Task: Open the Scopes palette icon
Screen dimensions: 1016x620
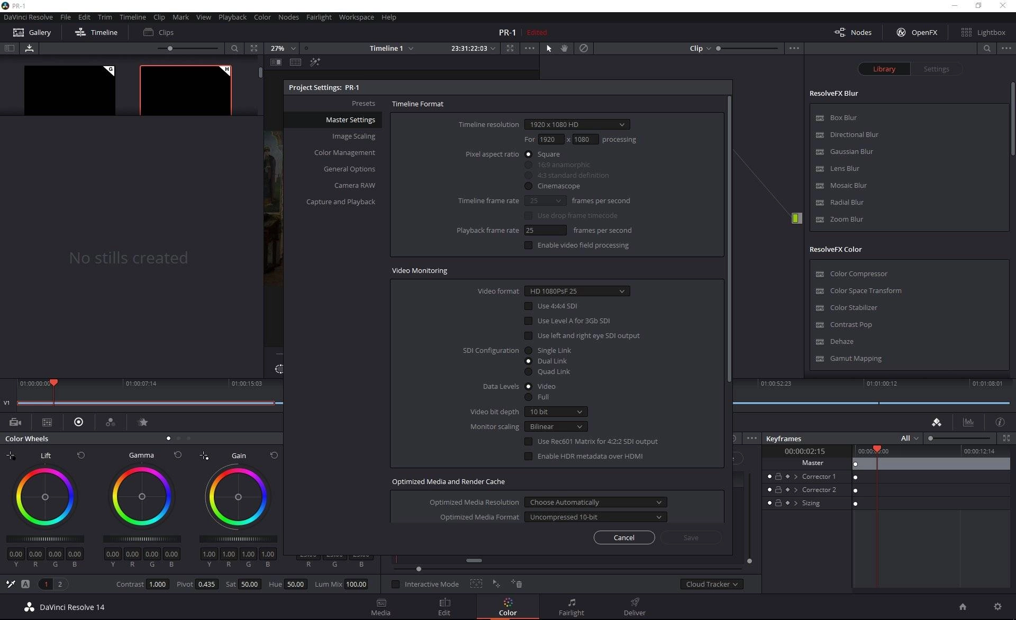Action: (x=968, y=422)
